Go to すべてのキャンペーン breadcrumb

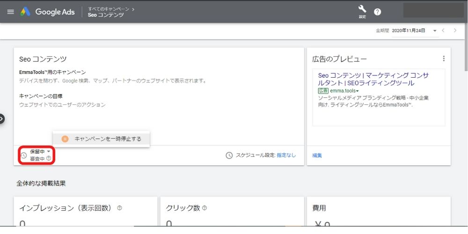pyautogui.click(x=109, y=9)
